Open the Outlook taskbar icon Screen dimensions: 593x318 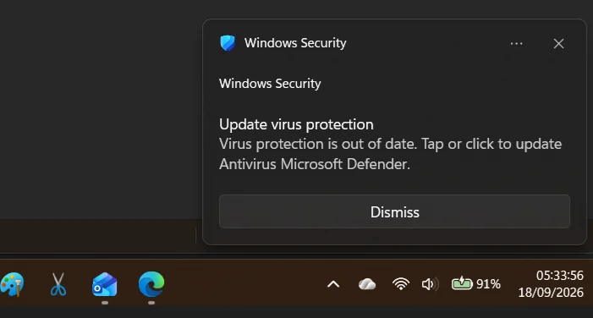(x=105, y=284)
